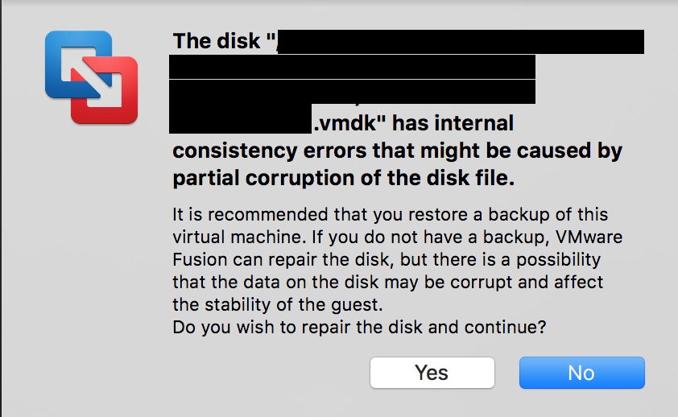This screenshot has height=417, width=678.
Task: Click the "partial corruption of the disk file." line
Action: click(x=344, y=178)
